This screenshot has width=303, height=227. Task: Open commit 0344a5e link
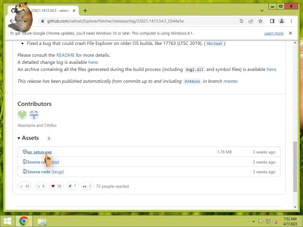click(x=192, y=81)
